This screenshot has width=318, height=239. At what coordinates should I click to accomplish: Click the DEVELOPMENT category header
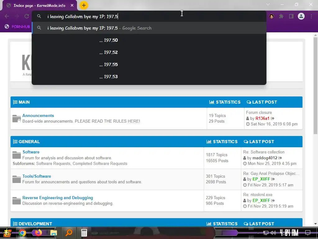click(35, 224)
